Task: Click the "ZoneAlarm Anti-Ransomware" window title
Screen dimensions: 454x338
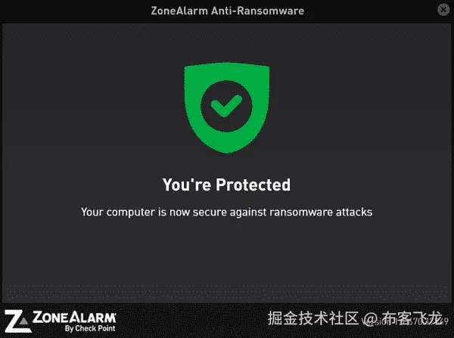Action: [227, 11]
